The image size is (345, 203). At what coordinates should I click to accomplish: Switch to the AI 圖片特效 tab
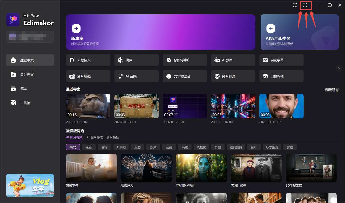(95, 137)
